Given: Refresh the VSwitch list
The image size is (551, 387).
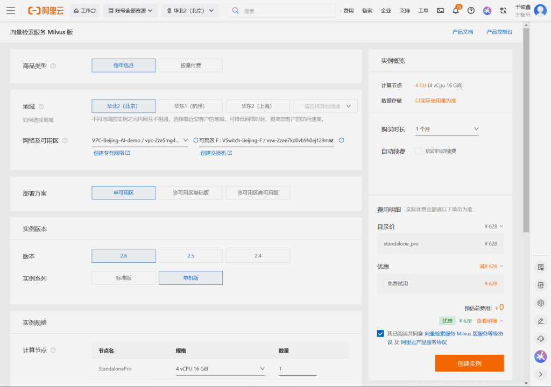Looking at the screenshot, I should tap(342, 140).
